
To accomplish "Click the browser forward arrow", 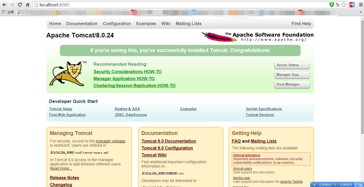I will pyautogui.click(x=12, y=5).
